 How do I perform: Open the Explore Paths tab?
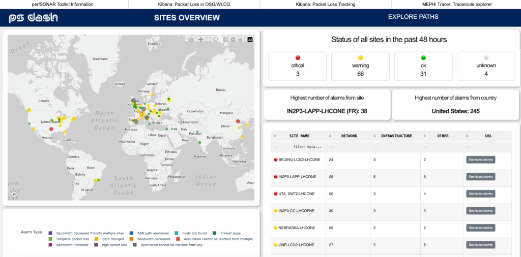tap(413, 17)
